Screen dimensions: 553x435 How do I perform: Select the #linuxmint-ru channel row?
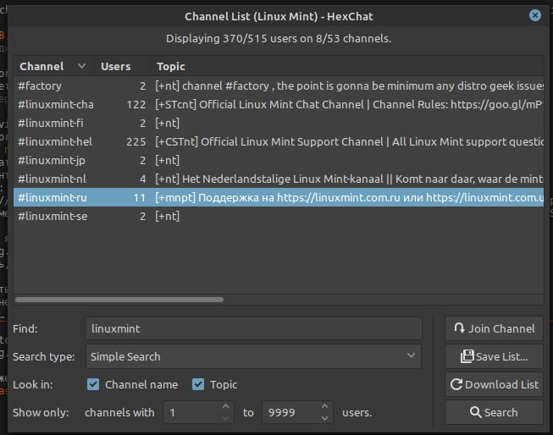click(279, 197)
